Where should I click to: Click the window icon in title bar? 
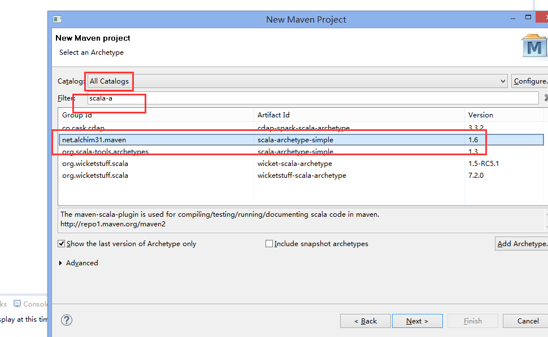(x=57, y=19)
